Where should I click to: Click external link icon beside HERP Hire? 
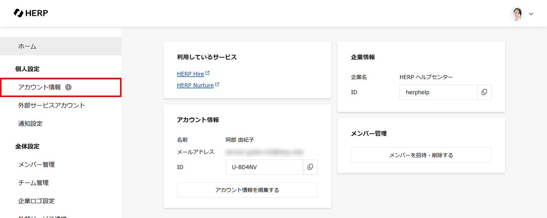(x=208, y=73)
